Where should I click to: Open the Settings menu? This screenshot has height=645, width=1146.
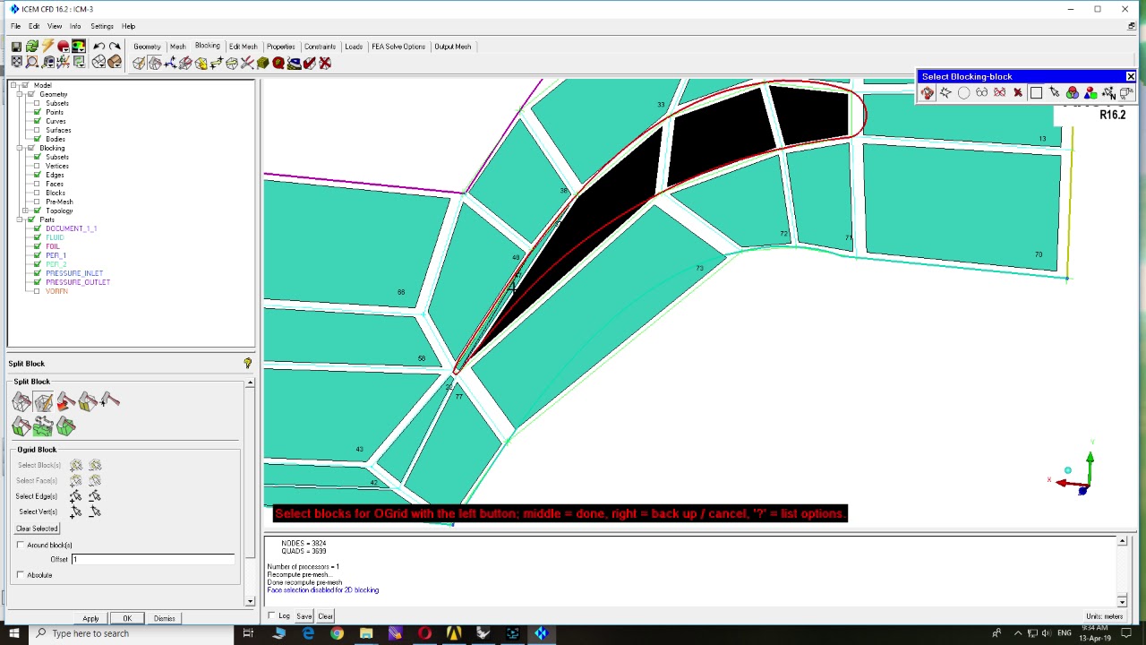(x=102, y=26)
